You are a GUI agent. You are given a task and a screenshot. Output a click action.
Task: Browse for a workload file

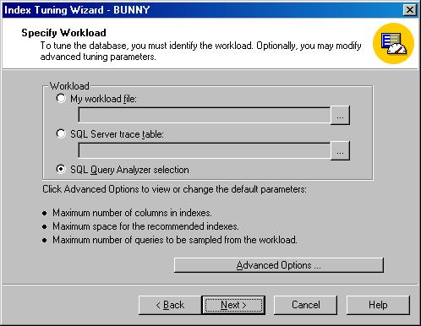pyautogui.click(x=340, y=115)
